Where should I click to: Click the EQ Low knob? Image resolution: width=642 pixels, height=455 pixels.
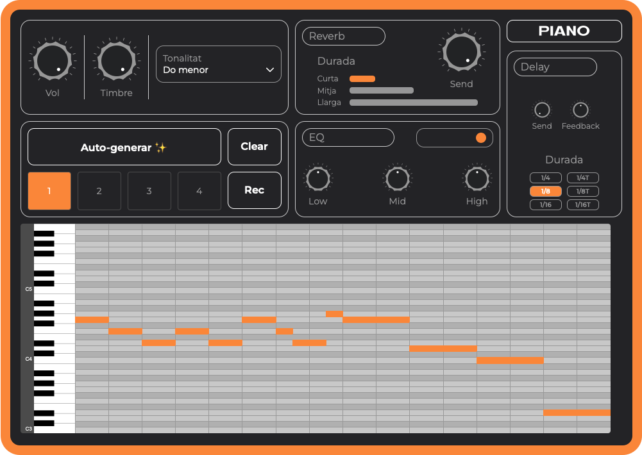click(x=318, y=179)
